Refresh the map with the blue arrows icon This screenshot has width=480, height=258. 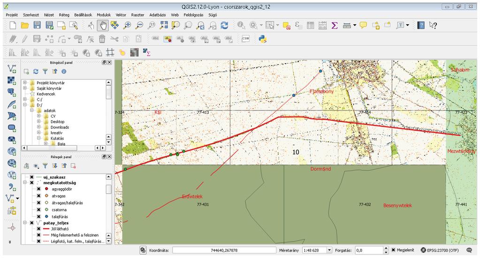tap(224, 25)
